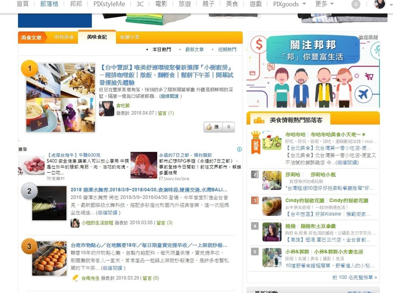Open 莎莉哈小姐 blog link
The height and width of the screenshot is (293, 393).
click(x=323, y=174)
